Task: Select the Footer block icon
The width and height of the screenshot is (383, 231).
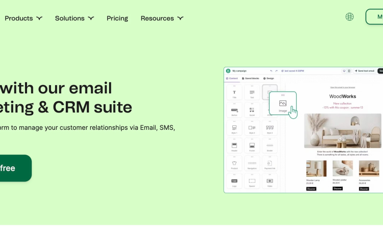Action: coord(252,146)
